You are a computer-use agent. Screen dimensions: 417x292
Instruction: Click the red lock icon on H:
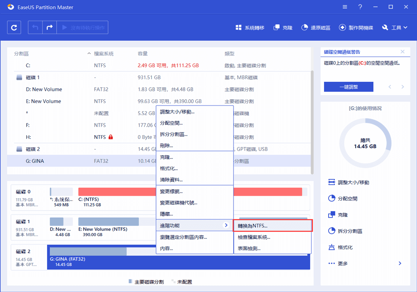[111, 137]
